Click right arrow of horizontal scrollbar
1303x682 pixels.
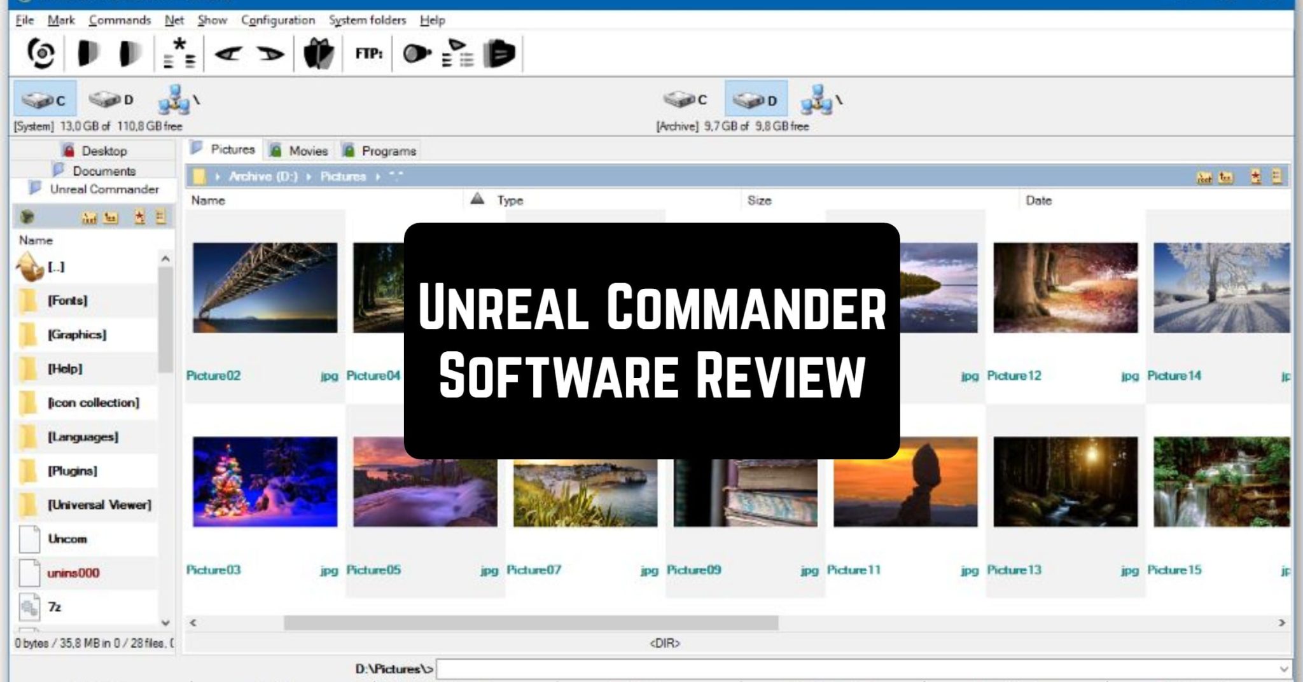(x=1282, y=623)
